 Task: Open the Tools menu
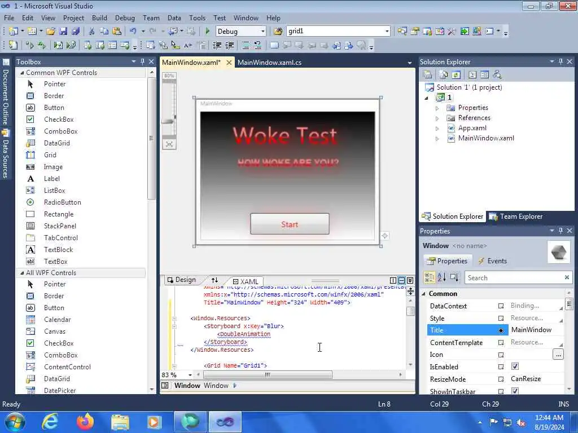coord(197,17)
